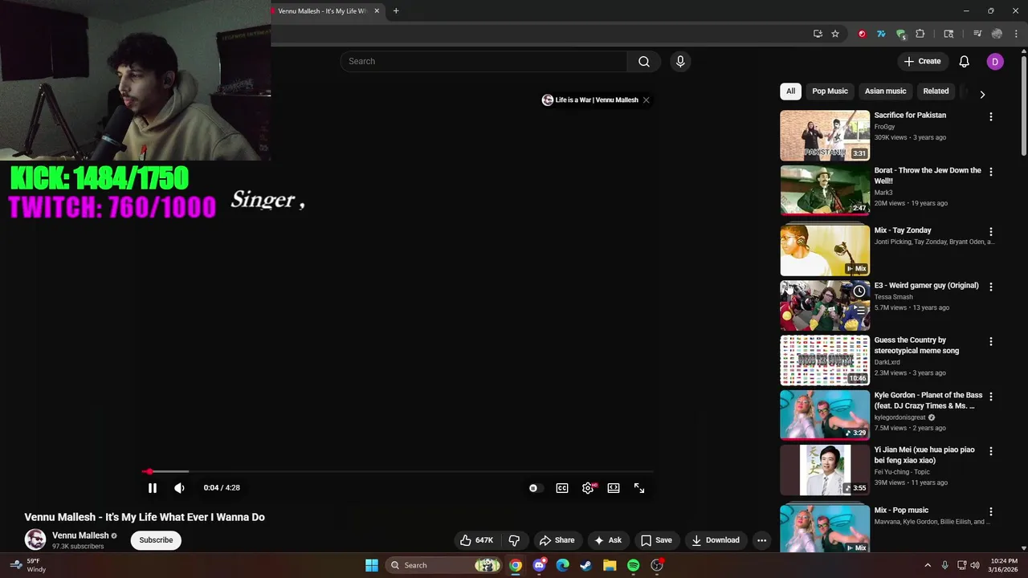Open options for Mix - Pop music
1028x578 pixels.
point(990,511)
